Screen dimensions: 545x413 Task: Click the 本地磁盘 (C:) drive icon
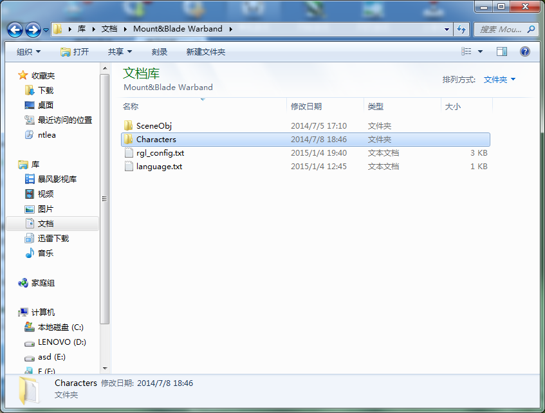pos(30,327)
